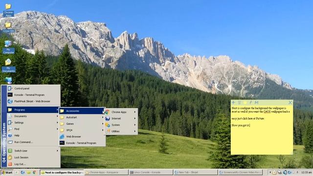Switch to Chrome Apps - Konqueror taskbar window
313x176 pixels.
click(x=107, y=173)
